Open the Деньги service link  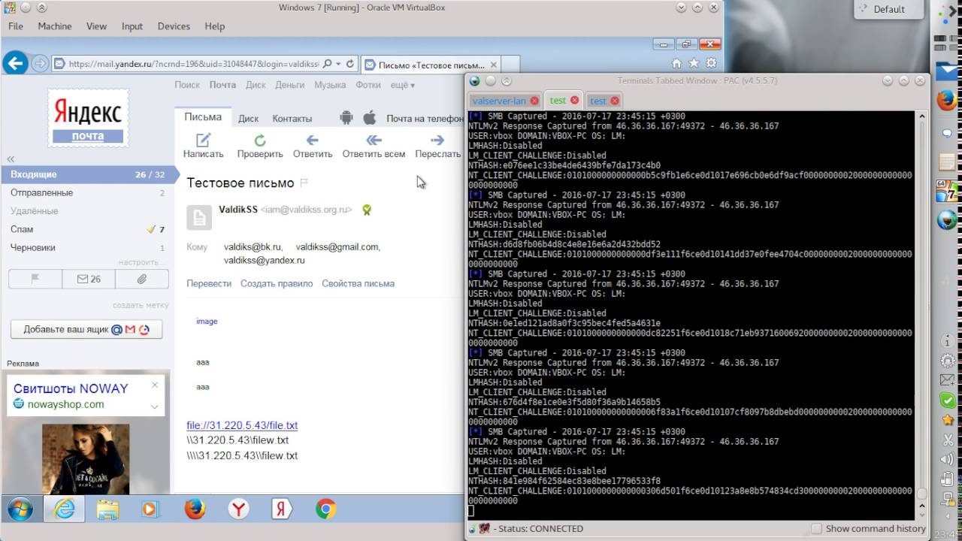point(290,85)
